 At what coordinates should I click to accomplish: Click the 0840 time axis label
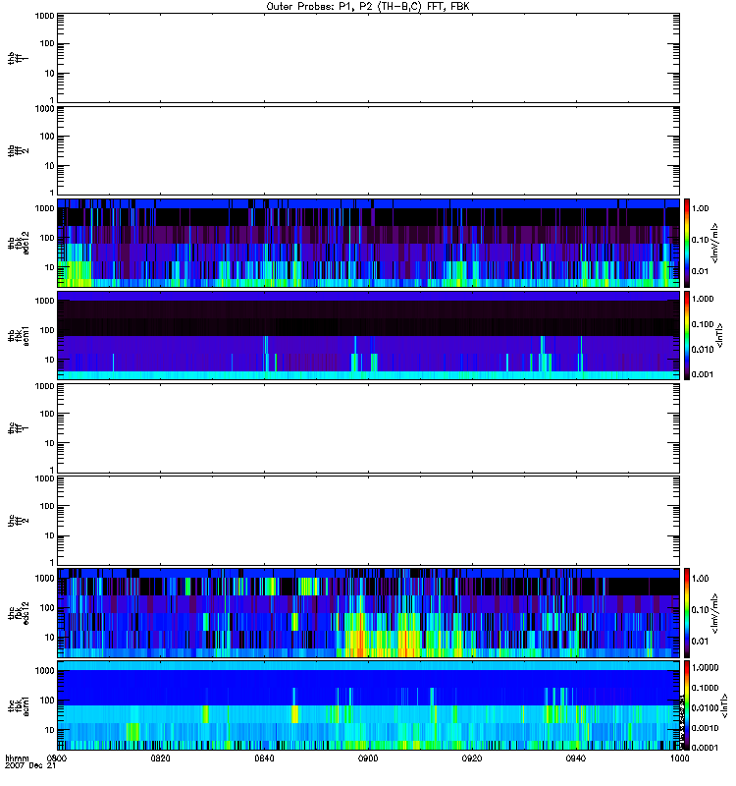[265, 758]
